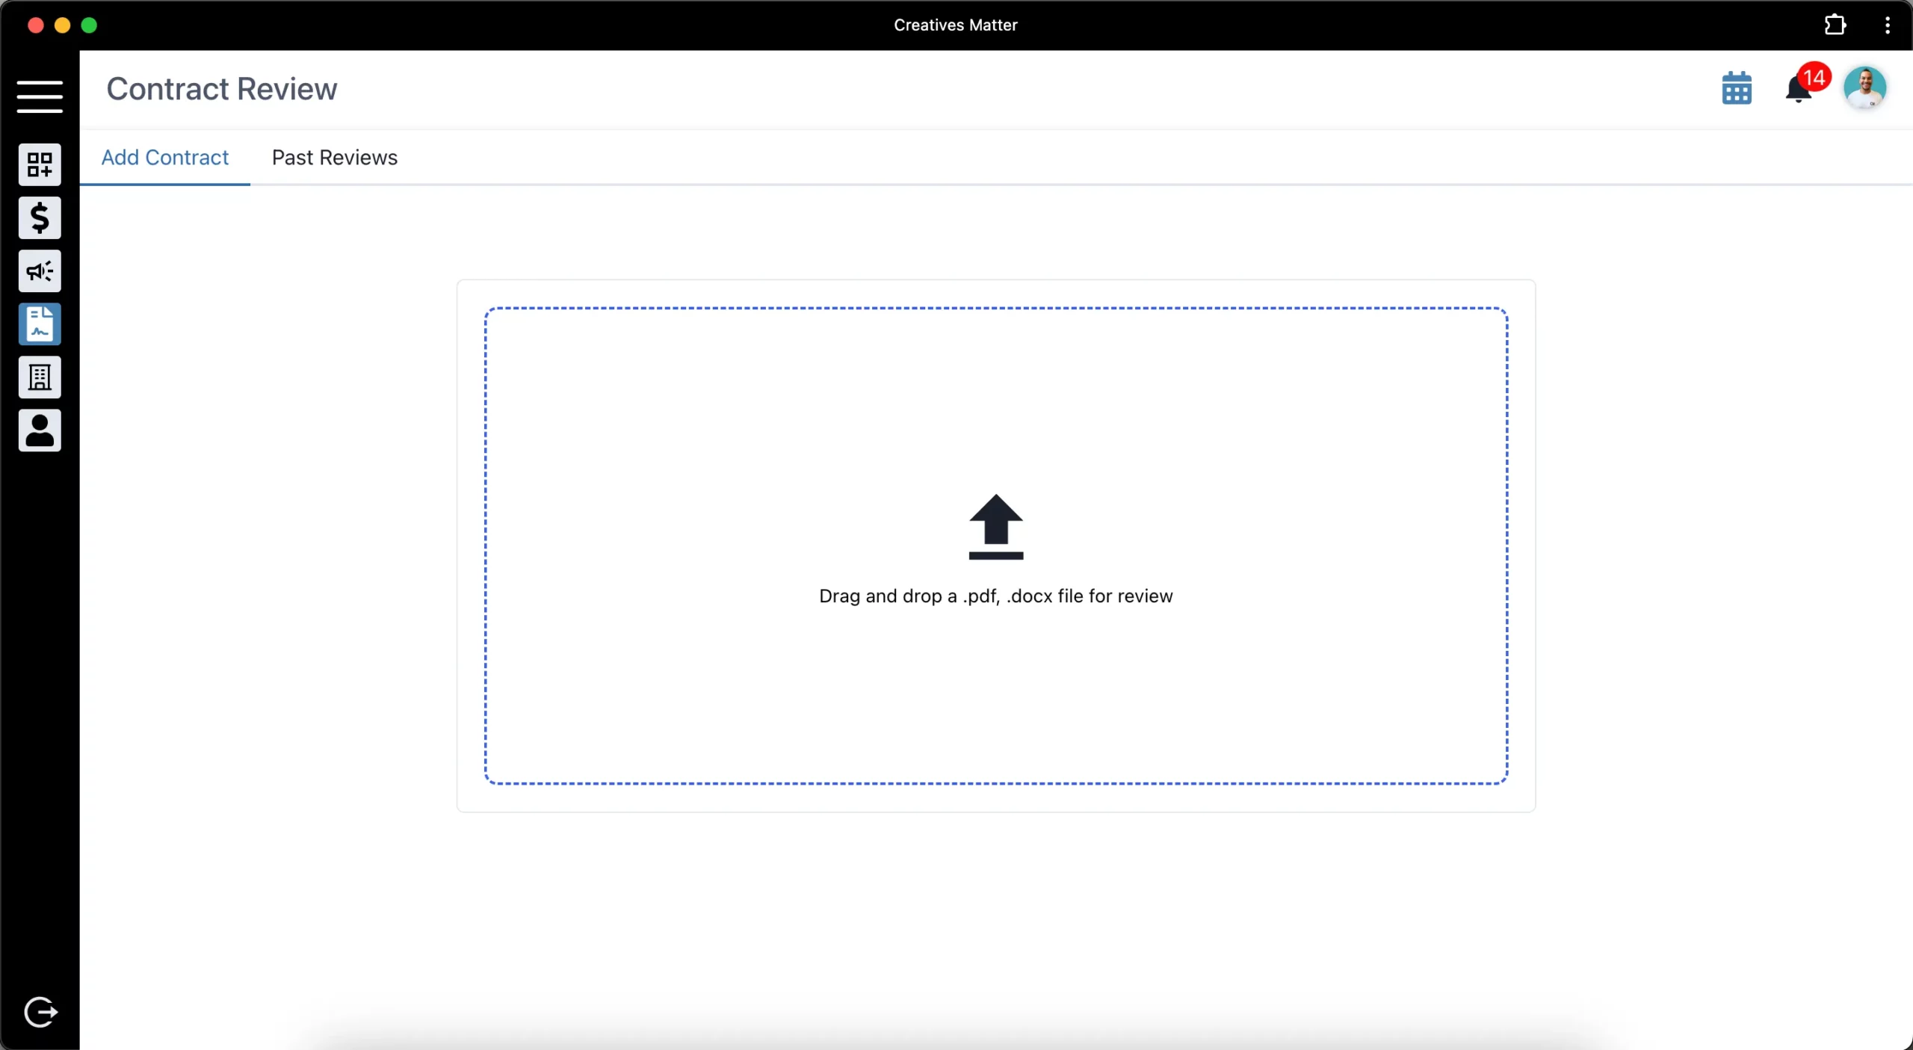1913x1050 pixels.
Task: Click the Creatives Matter window title
Action: coord(956,25)
